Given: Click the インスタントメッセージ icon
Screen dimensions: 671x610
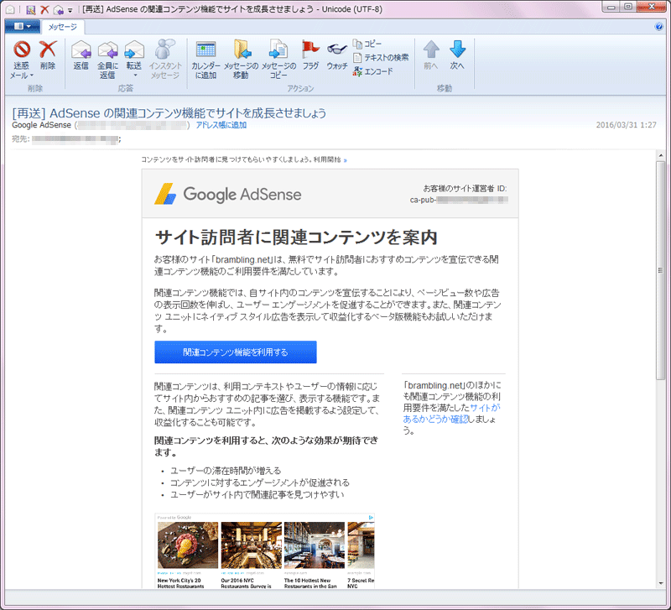Looking at the screenshot, I should point(164,60).
